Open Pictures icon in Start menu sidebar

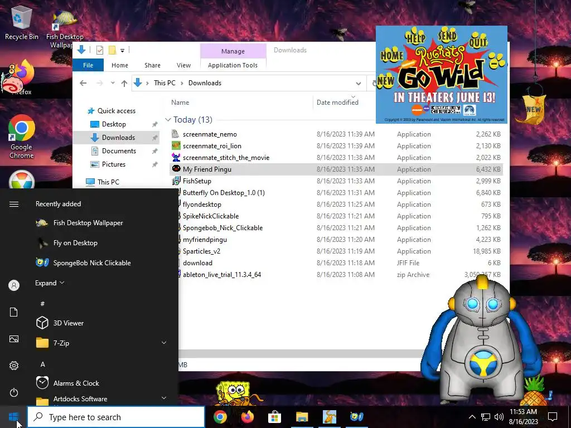[x=14, y=339]
